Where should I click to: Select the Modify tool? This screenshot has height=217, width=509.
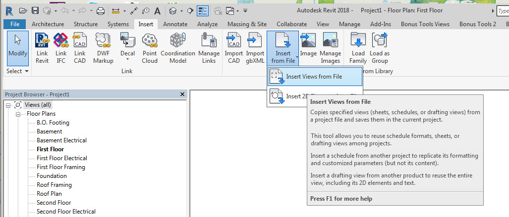(x=18, y=48)
